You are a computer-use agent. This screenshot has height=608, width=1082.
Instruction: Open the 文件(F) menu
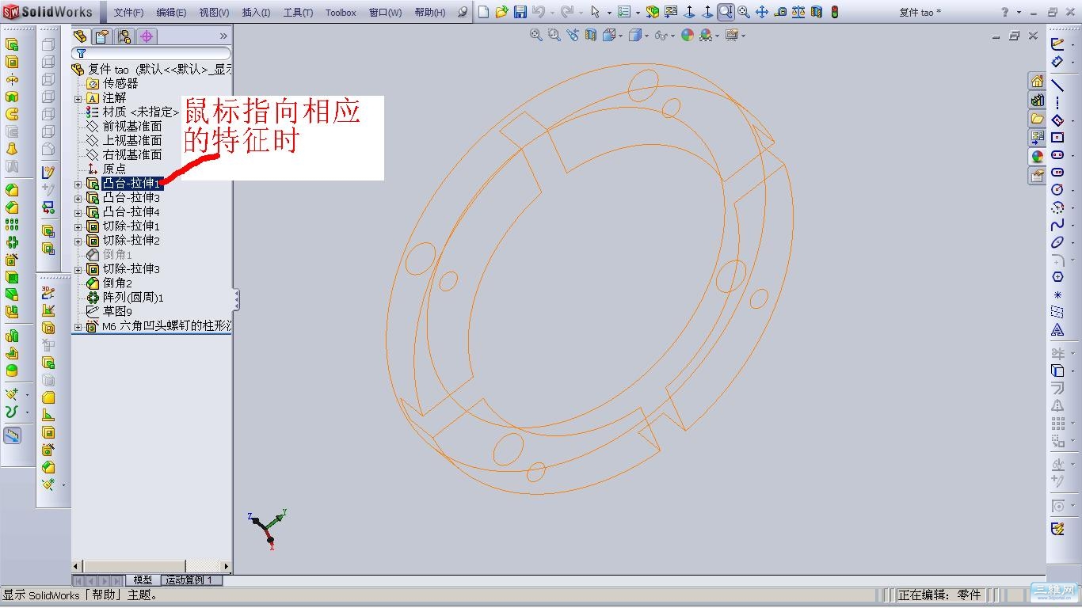128,13
